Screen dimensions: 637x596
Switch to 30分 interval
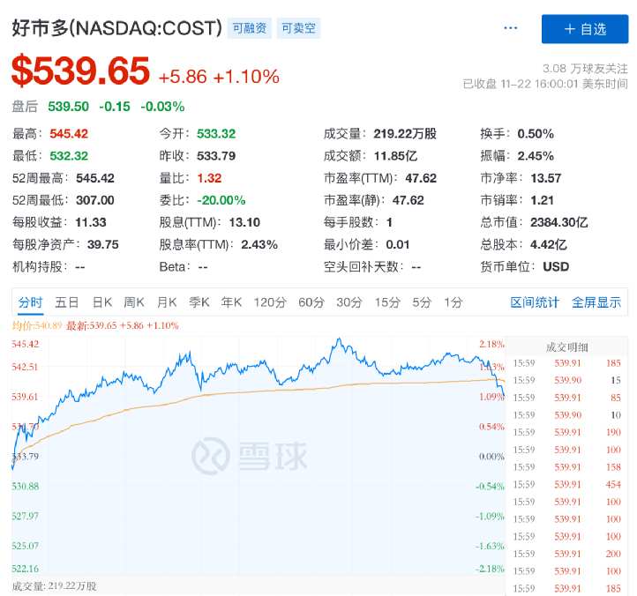coord(349,302)
